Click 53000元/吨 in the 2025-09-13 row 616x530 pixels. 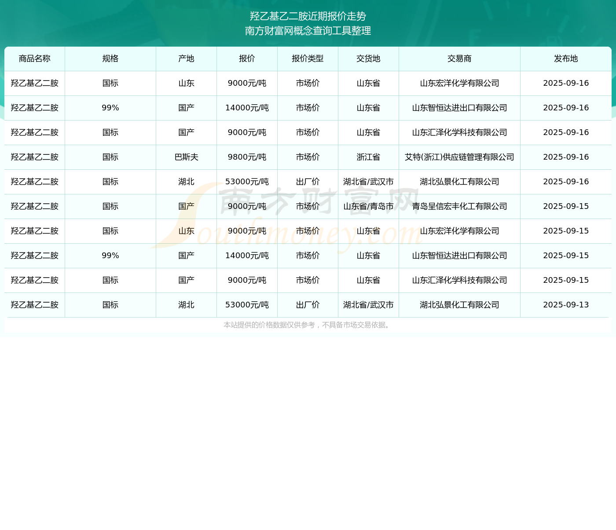247,305
